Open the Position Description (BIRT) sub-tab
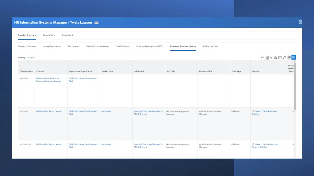The width and height of the screenshot is (314, 176). point(150,46)
